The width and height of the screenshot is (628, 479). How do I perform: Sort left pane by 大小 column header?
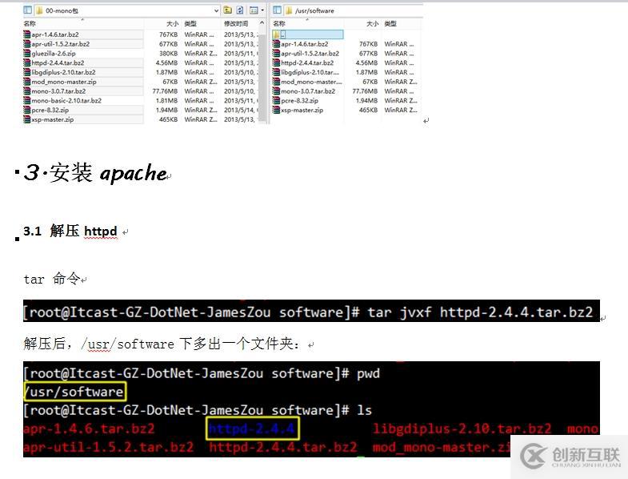172,24
